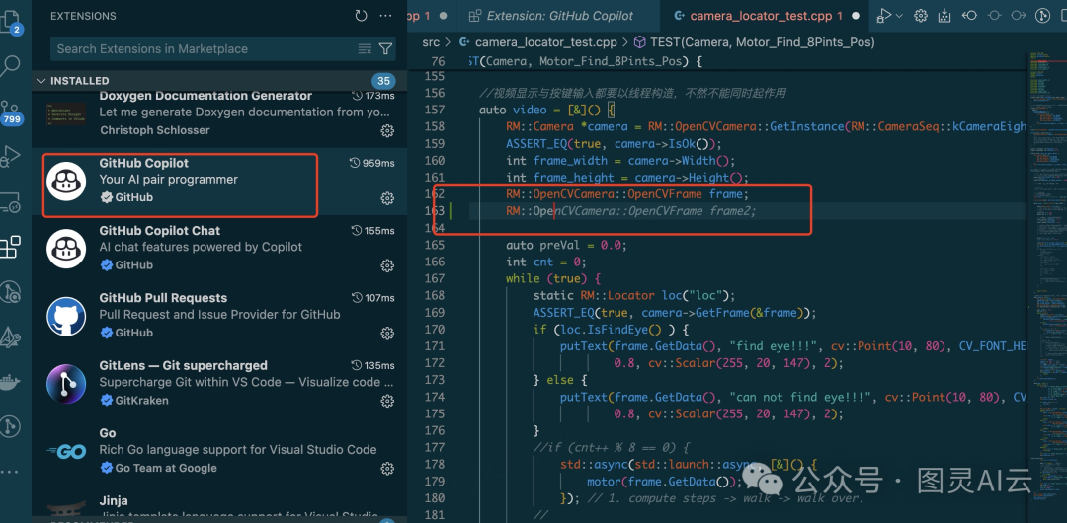Refresh the extensions list
The image size is (1067, 523).
(x=361, y=16)
